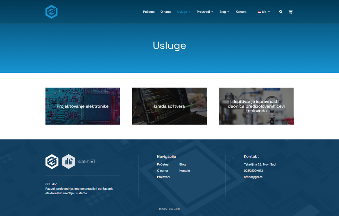Screen dimensions: 339x216
Task: Open Kontakt in top navigation
Action: coord(241,12)
